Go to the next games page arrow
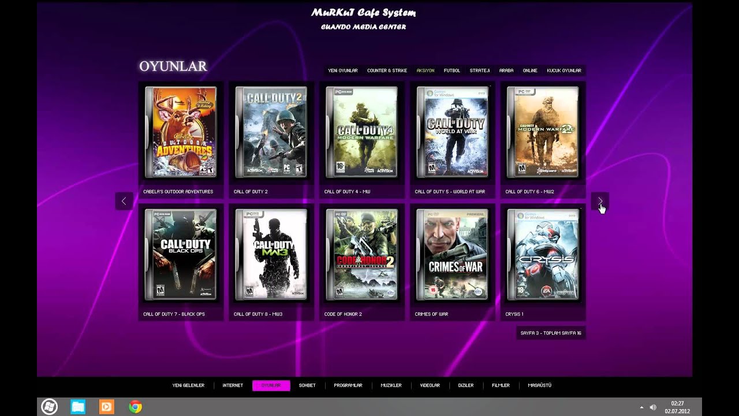The height and width of the screenshot is (416, 739). 600,201
